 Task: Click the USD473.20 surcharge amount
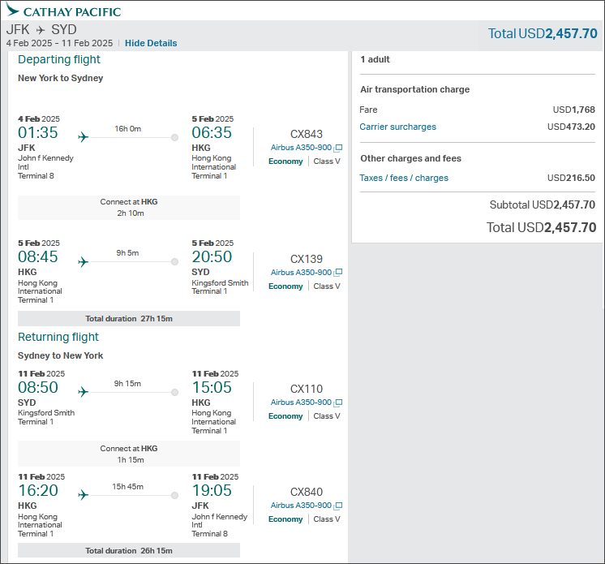571,127
